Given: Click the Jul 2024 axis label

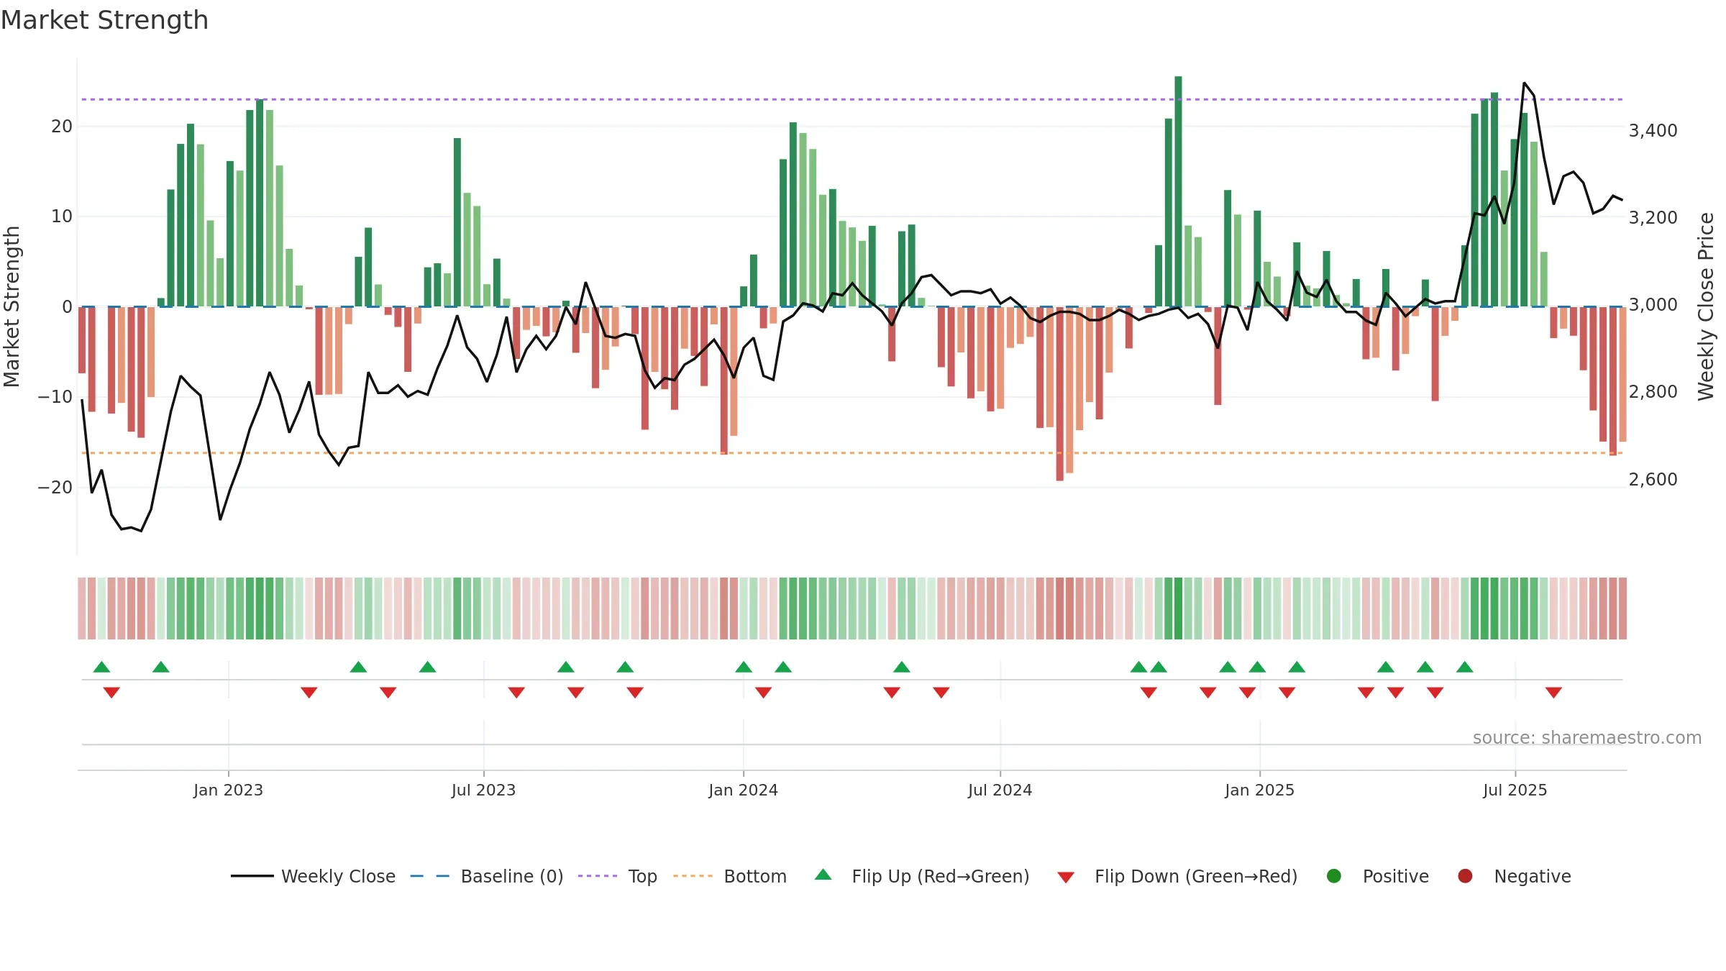Looking at the screenshot, I should click(x=1000, y=790).
